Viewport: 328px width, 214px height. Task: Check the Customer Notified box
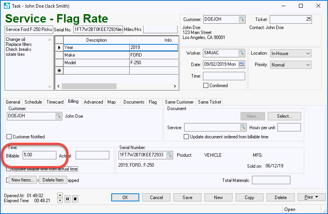[x=9, y=136]
